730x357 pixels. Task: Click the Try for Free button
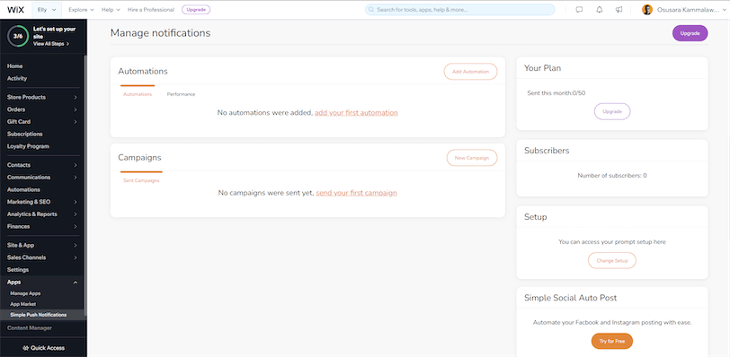[x=612, y=341]
